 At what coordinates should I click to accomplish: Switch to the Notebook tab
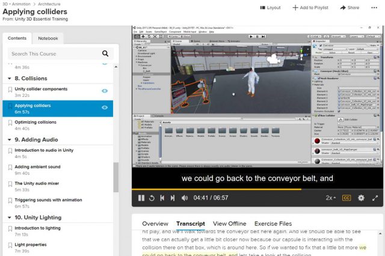coord(48,38)
